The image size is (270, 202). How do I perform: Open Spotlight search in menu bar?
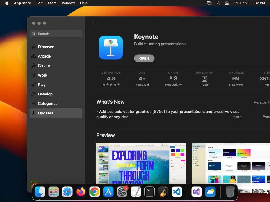tap(218, 3)
